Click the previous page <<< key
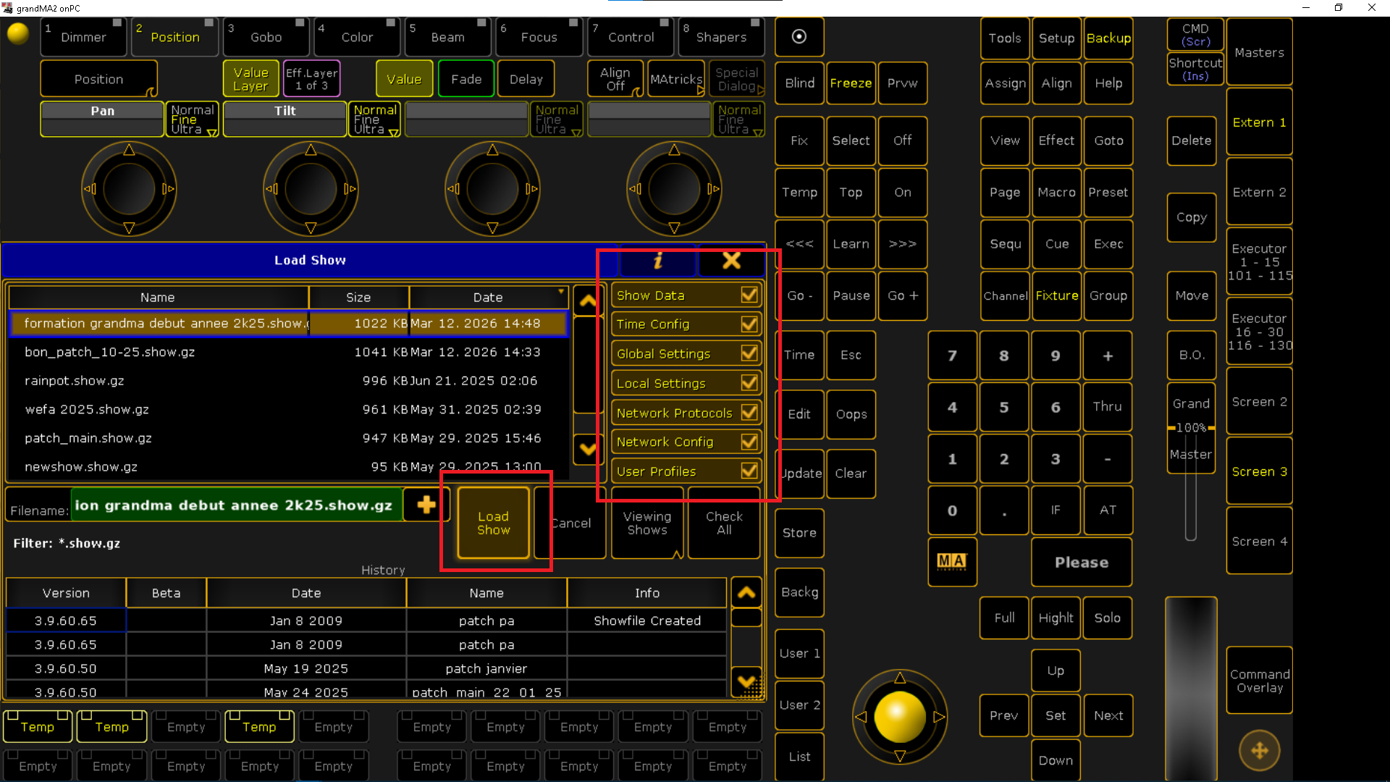The width and height of the screenshot is (1390, 782). click(799, 244)
